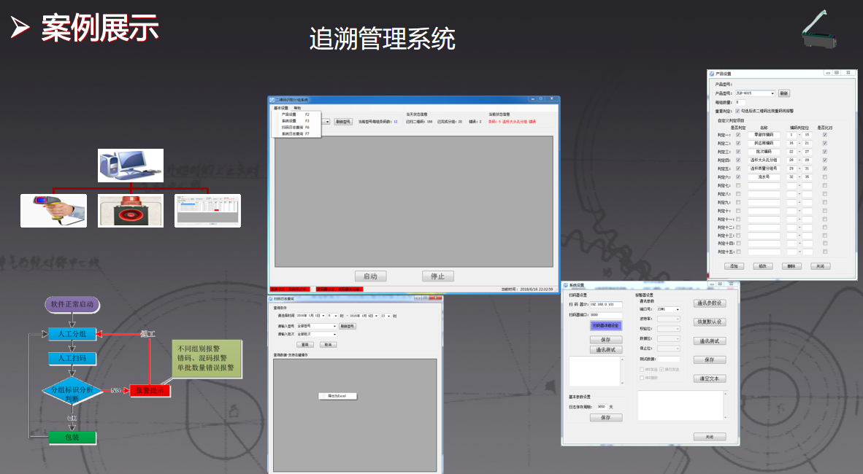
Task: Choose 系统设置 F3 from the menu
Action: coord(296,121)
